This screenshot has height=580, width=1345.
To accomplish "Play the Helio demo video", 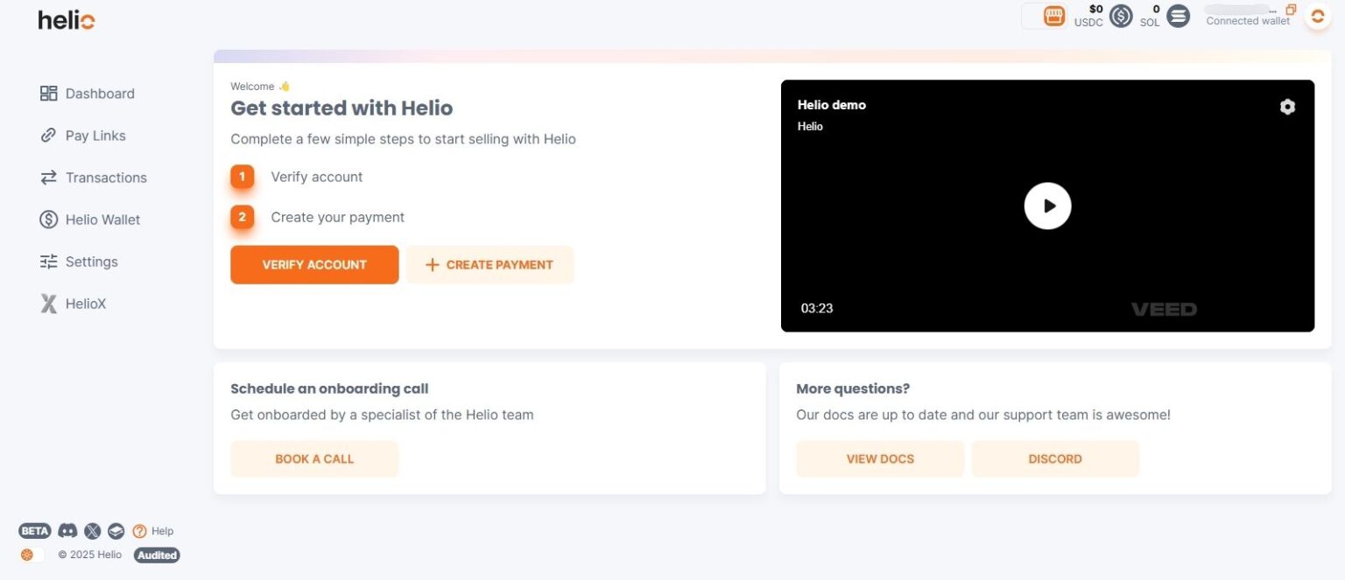I will pos(1047,205).
